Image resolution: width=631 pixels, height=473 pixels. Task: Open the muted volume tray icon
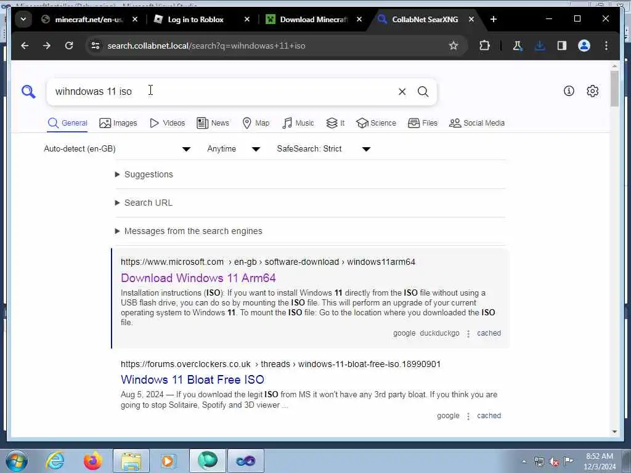554,461
